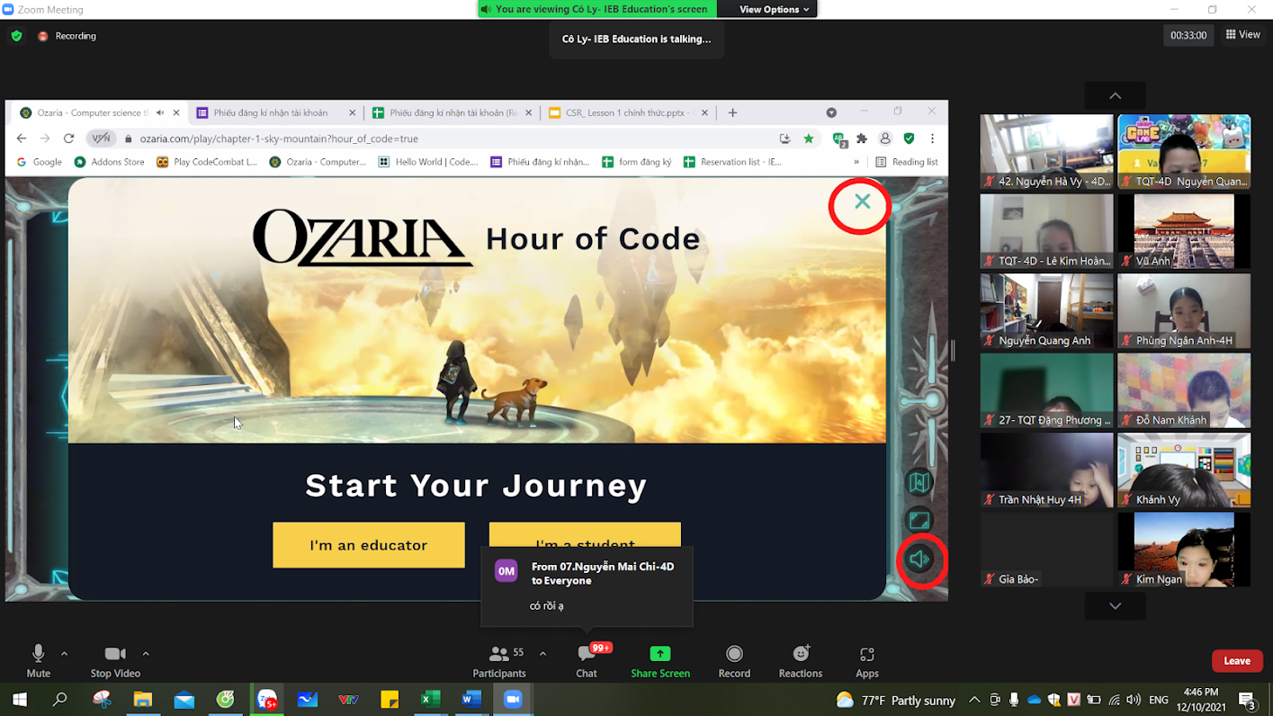Leave the Zoom meeting
This screenshot has height=716, width=1273.
(1236, 661)
